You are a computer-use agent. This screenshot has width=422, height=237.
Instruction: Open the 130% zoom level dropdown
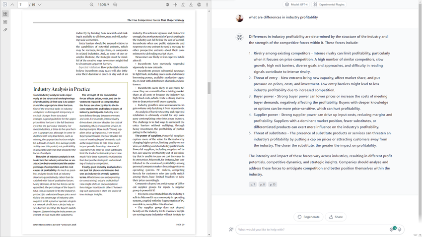pyautogui.click(x=103, y=4)
